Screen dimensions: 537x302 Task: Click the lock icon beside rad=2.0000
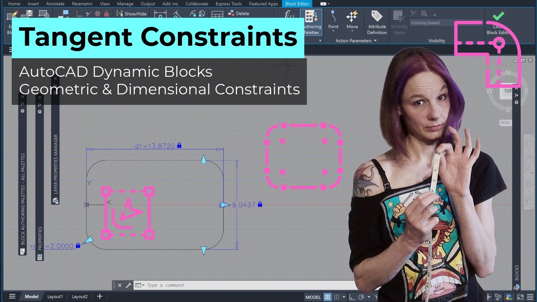tap(78, 245)
